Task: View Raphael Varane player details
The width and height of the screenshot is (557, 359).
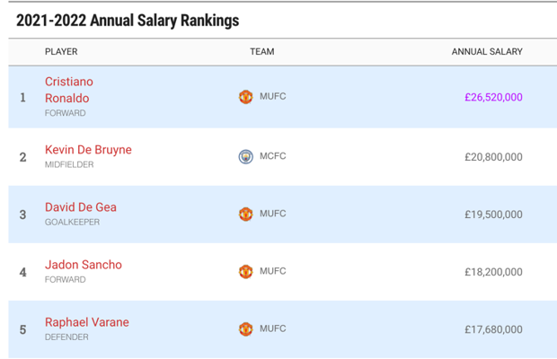Action: [87, 322]
